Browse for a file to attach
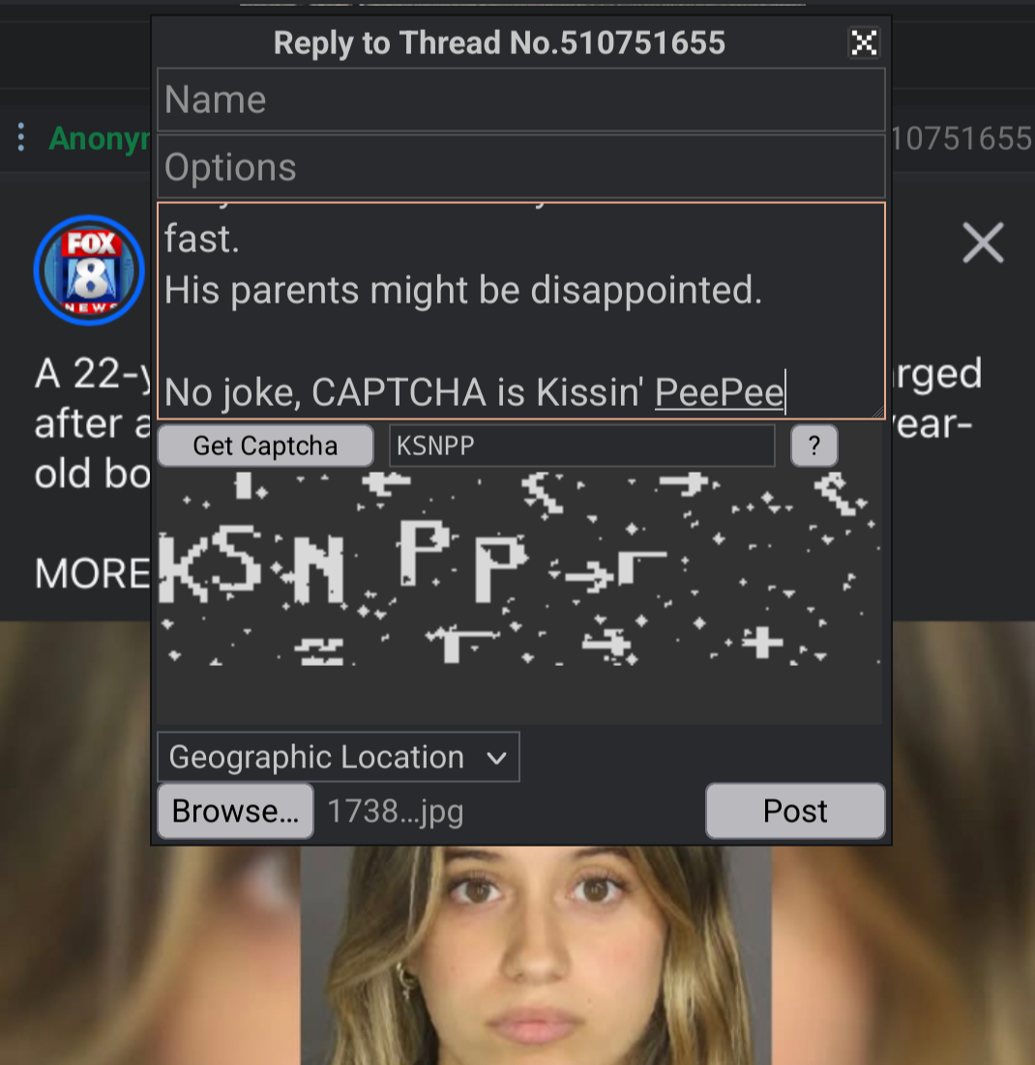Image resolution: width=1035 pixels, height=1065 pixels. pyautogui.click(x=235, y=811)
